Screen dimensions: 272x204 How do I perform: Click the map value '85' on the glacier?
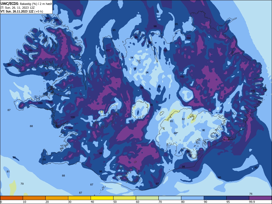(x=171, y=121)
